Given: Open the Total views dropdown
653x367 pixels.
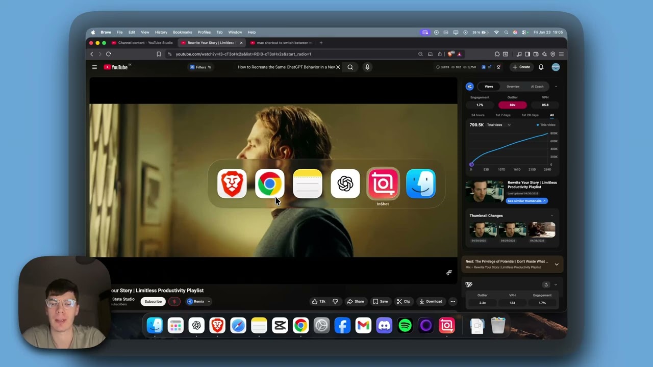Looking at the screenshot, I should pyautogui.click(x=498, y=125).
